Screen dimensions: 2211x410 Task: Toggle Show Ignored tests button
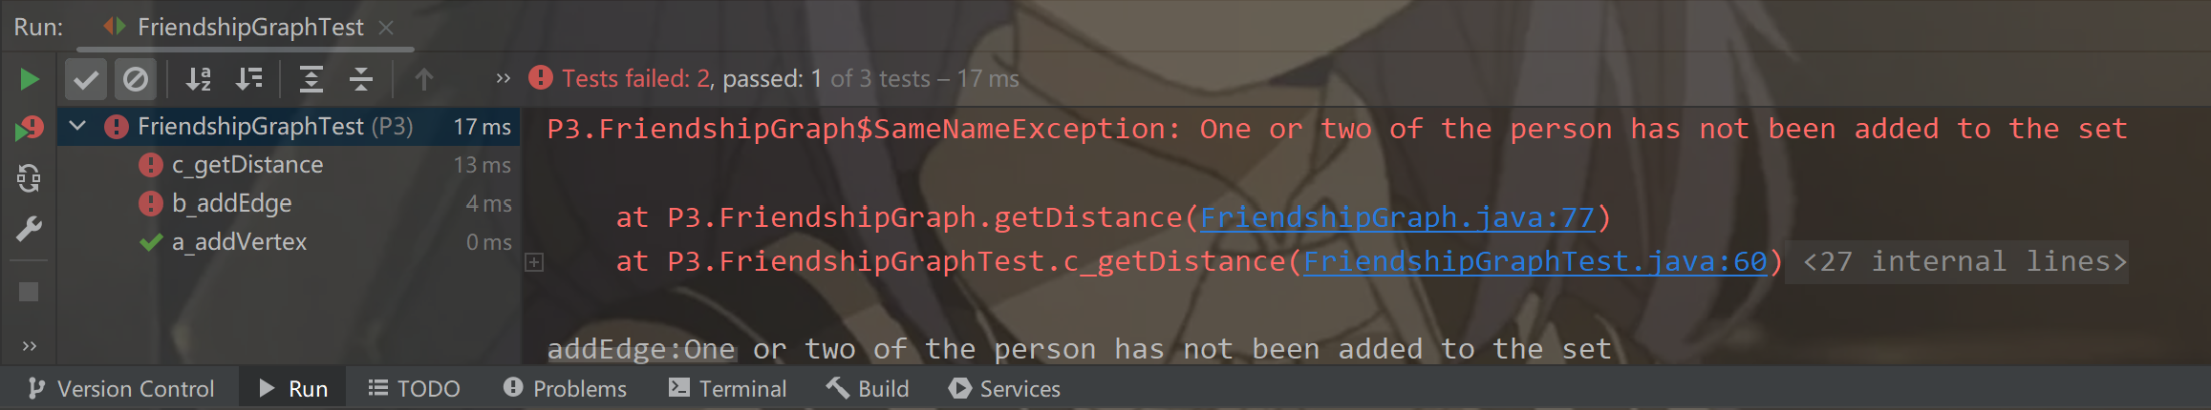coord(136,79)
